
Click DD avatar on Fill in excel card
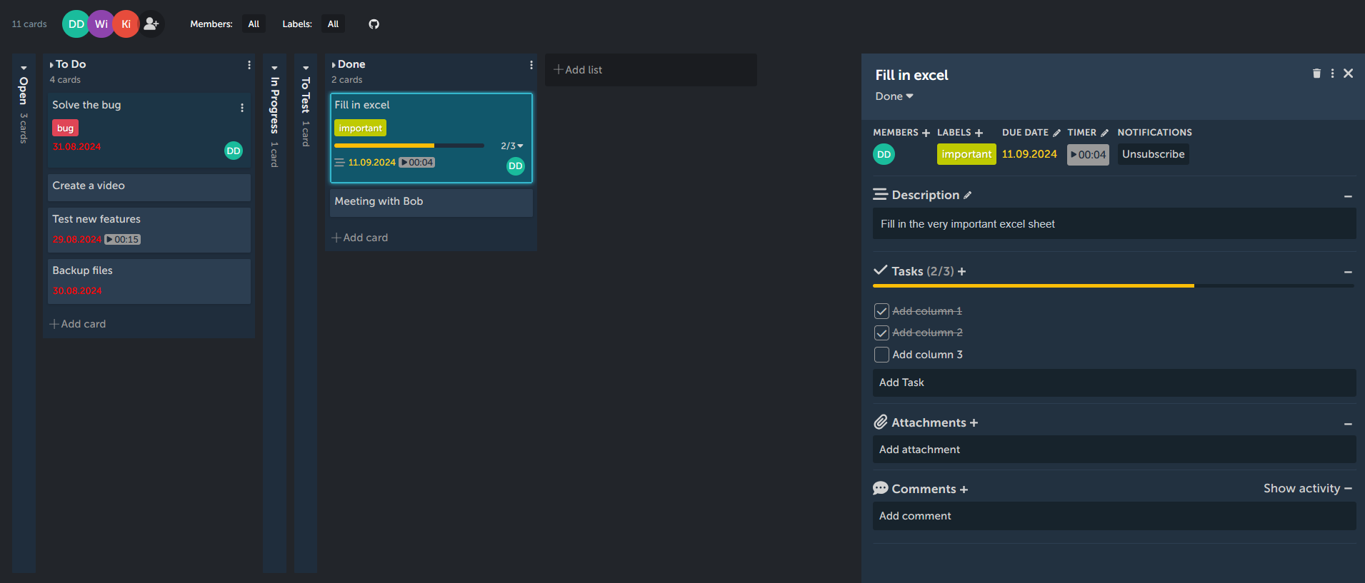coord(515,166)
